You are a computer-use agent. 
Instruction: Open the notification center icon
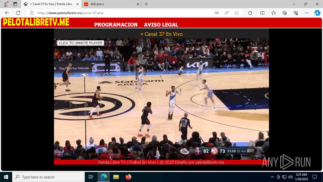coord(315,177)
